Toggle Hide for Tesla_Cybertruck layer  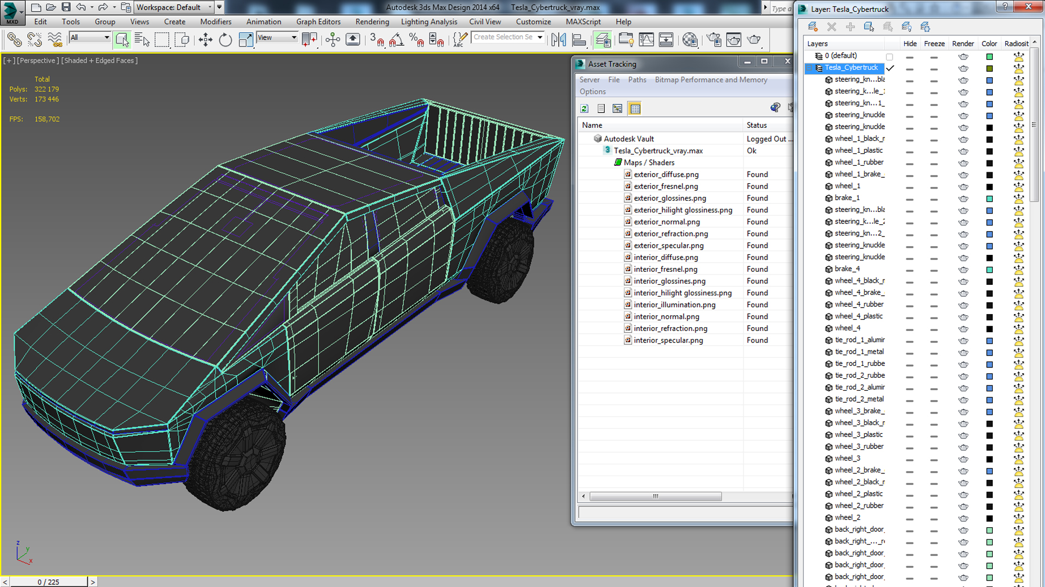(x=909, y=68)
